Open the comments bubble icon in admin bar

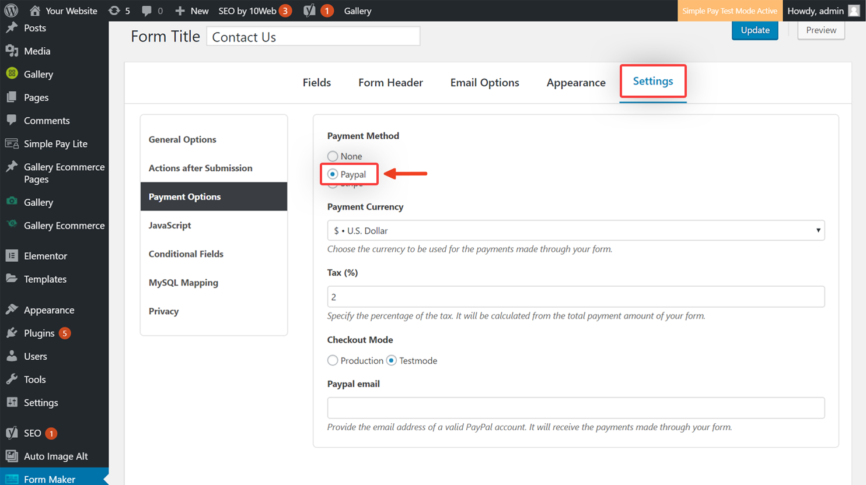pos(146,11)
